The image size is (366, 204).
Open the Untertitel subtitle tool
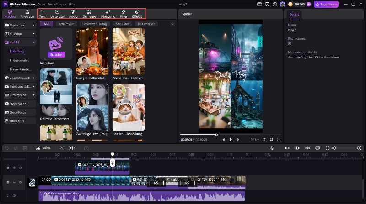point(57,14)
